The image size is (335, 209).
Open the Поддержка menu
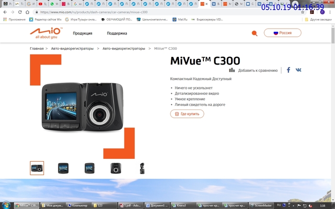(x=117, y=33)
